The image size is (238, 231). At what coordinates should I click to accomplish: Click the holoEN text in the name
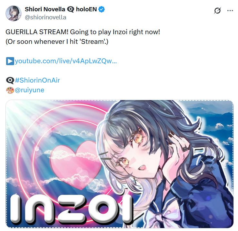86,9
